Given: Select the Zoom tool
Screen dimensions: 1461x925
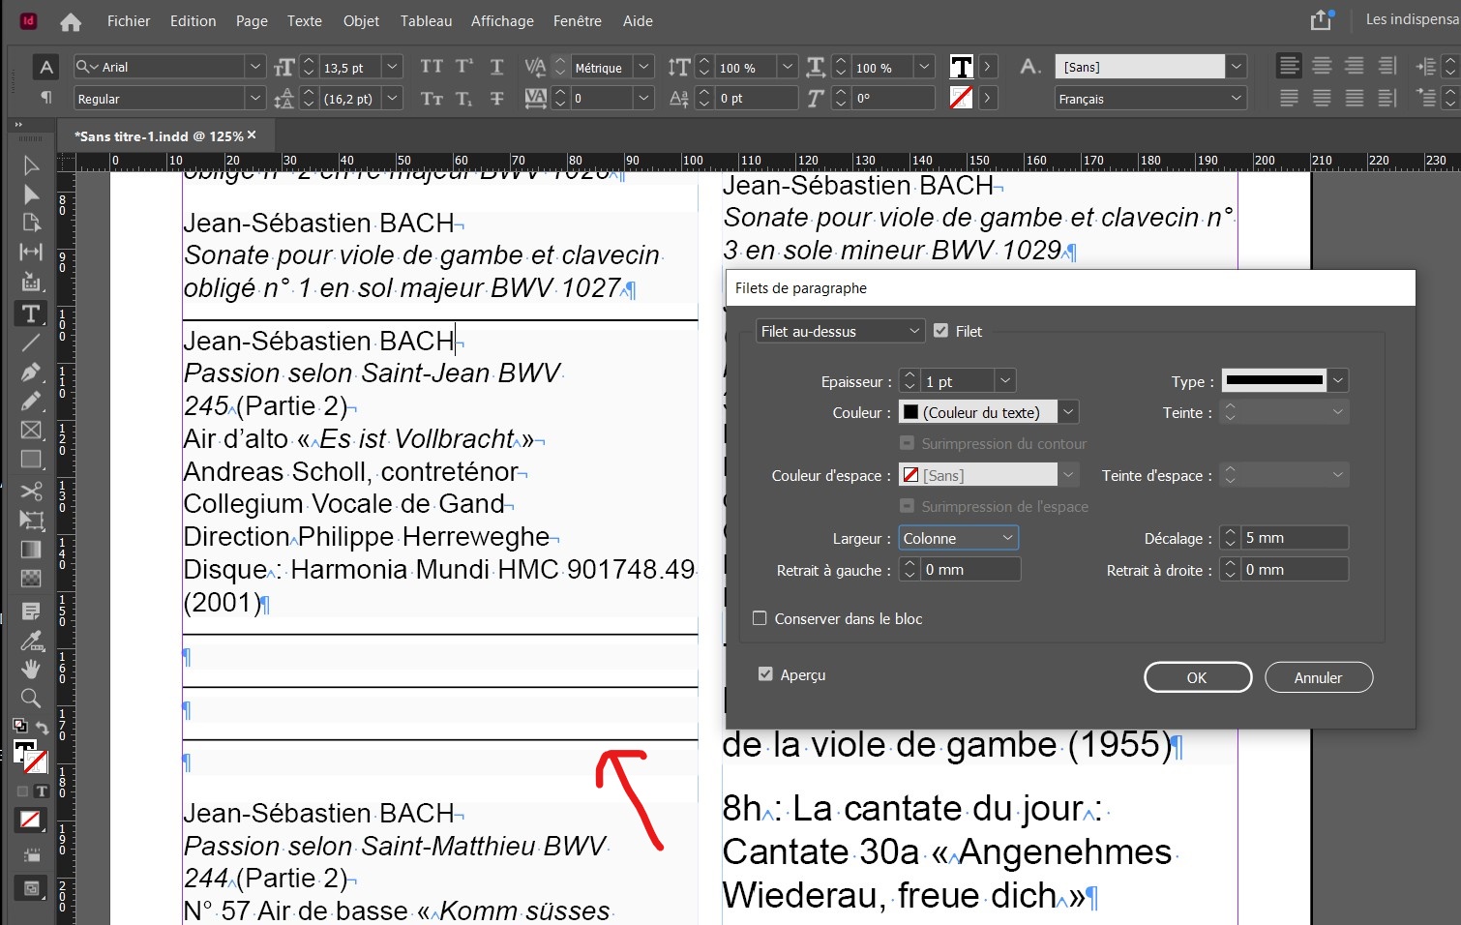Looking at the screenshot, I should [30, 698].
